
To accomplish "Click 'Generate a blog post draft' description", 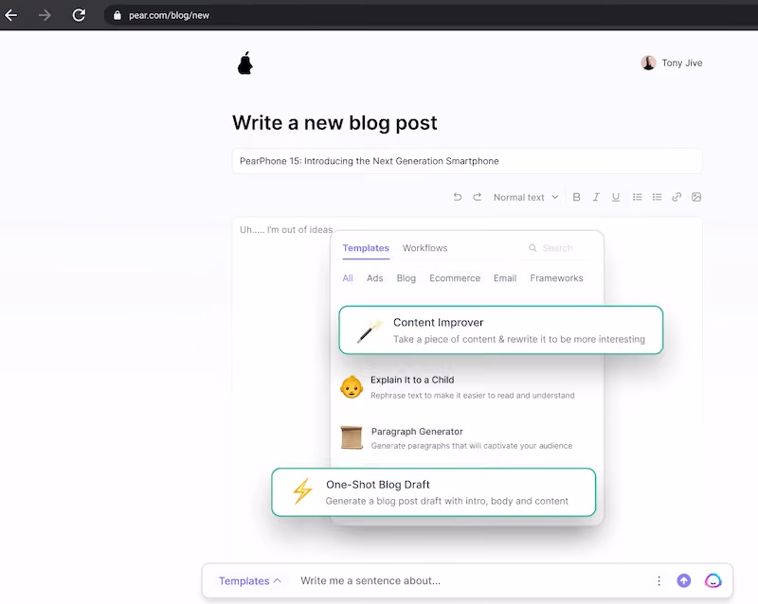I will point(446,501).
